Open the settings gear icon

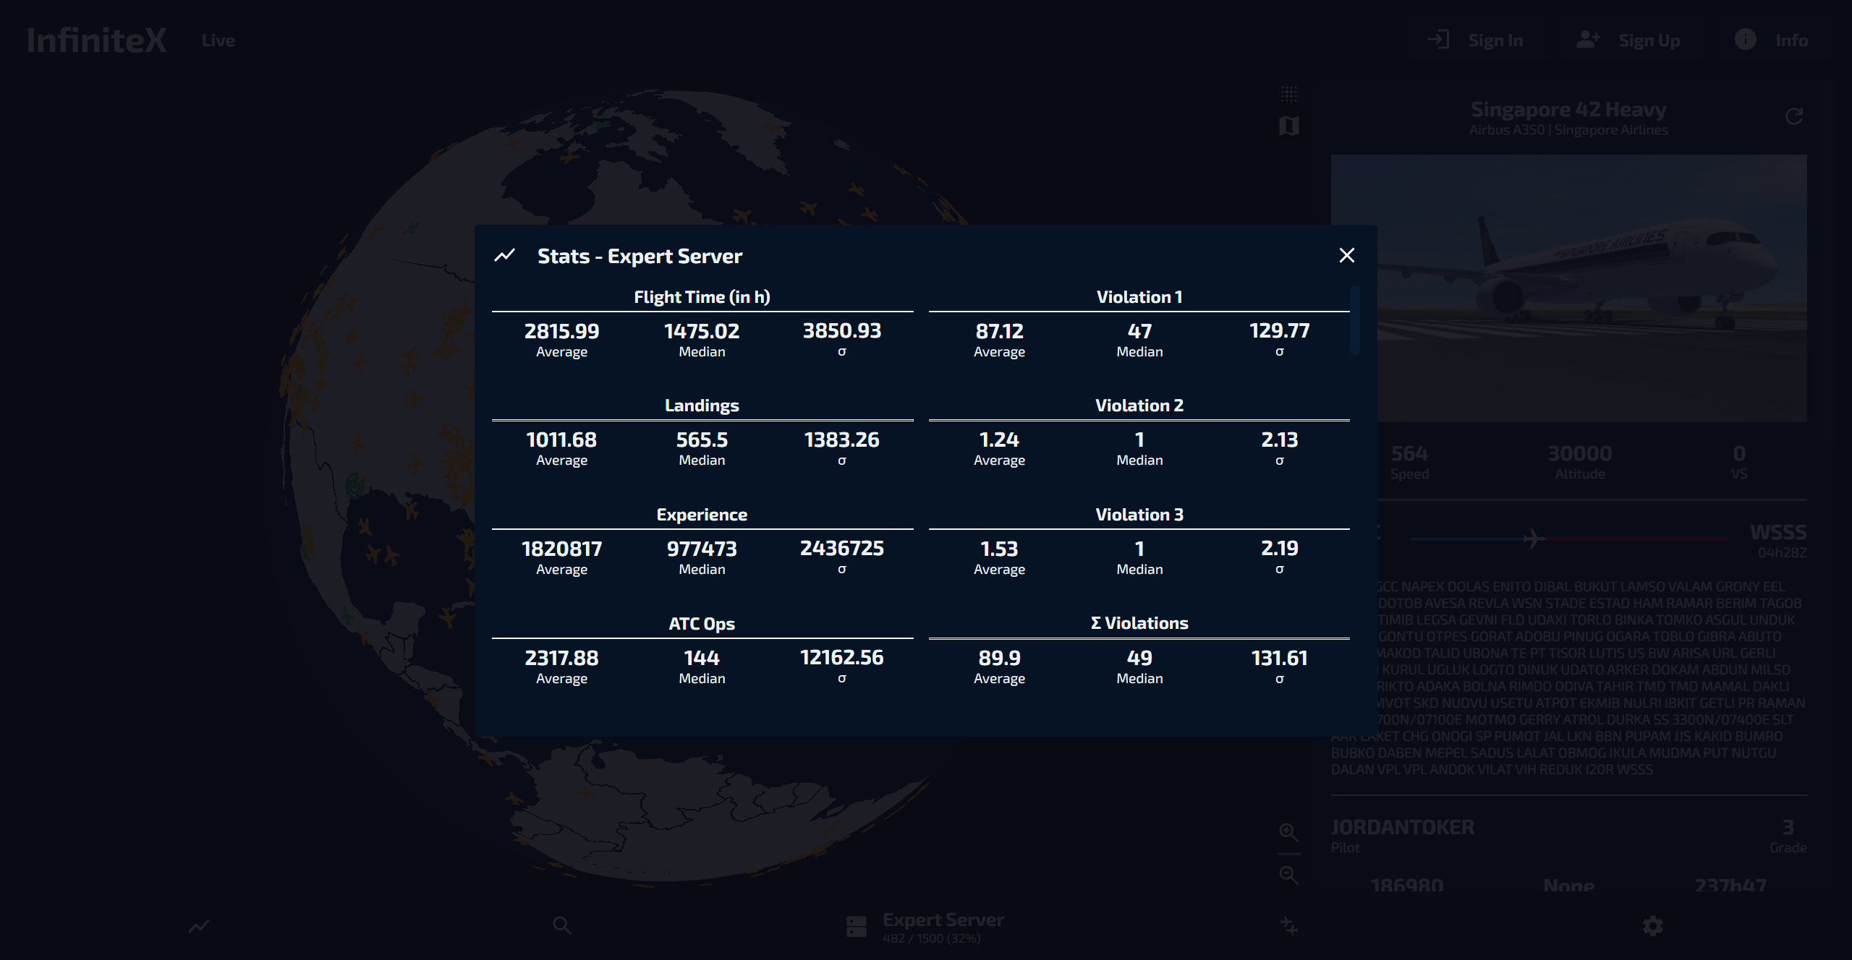pyautogui.click(x=1653, y=926)
